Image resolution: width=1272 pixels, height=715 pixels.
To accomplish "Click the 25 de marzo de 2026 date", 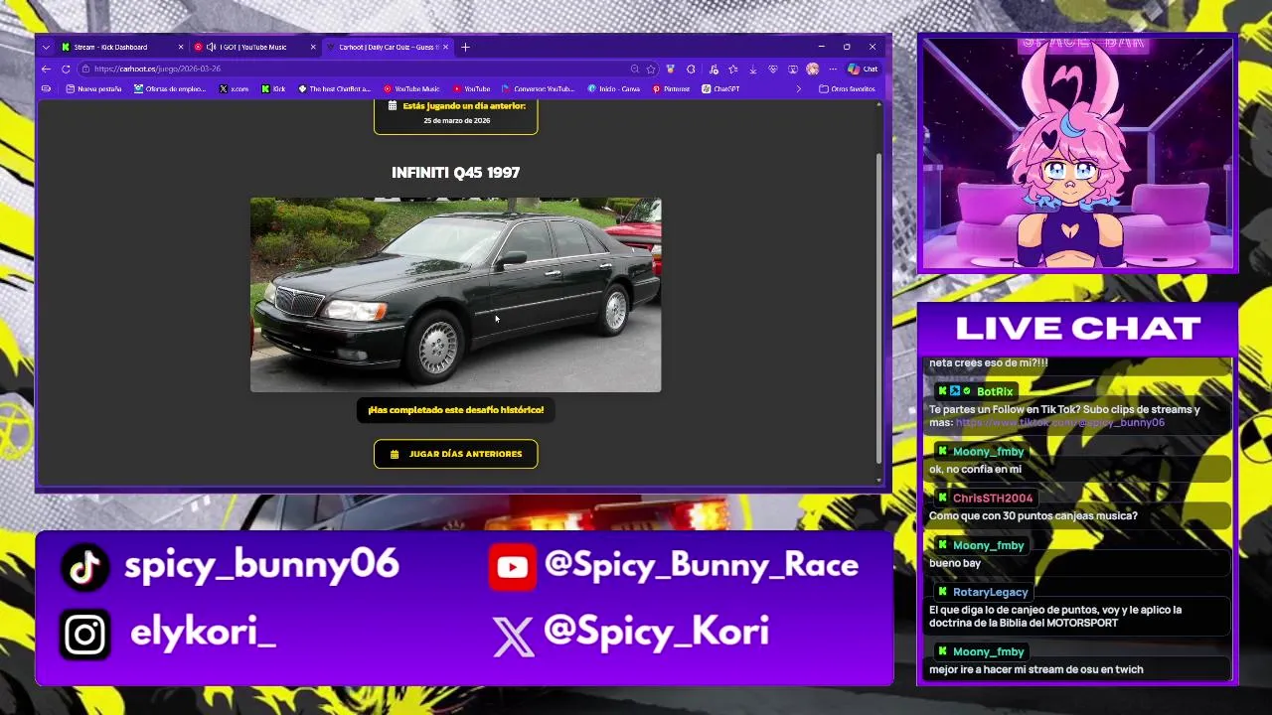I will (x=456, y=121).
